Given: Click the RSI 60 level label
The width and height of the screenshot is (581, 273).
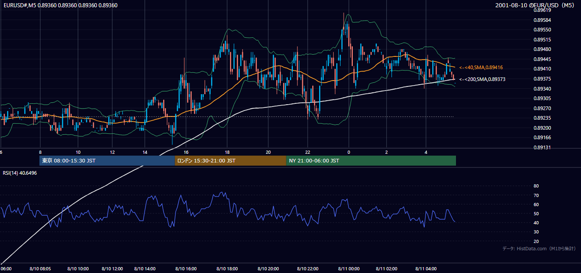Looking at the screenshot, I should pos(536,204).
